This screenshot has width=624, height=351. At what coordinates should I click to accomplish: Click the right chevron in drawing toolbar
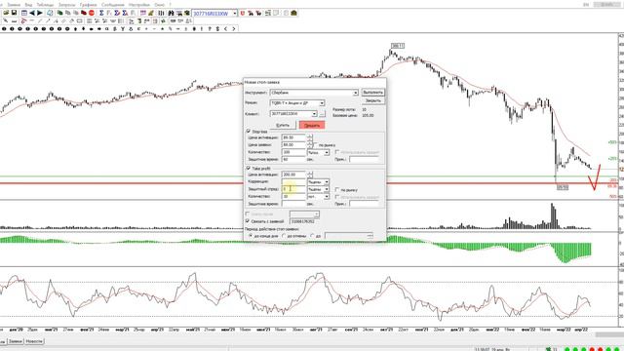234,28
